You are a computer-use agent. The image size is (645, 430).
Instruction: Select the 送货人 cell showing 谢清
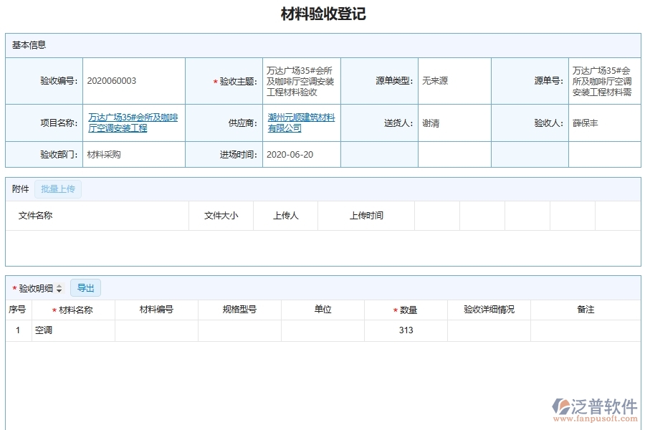430,123
